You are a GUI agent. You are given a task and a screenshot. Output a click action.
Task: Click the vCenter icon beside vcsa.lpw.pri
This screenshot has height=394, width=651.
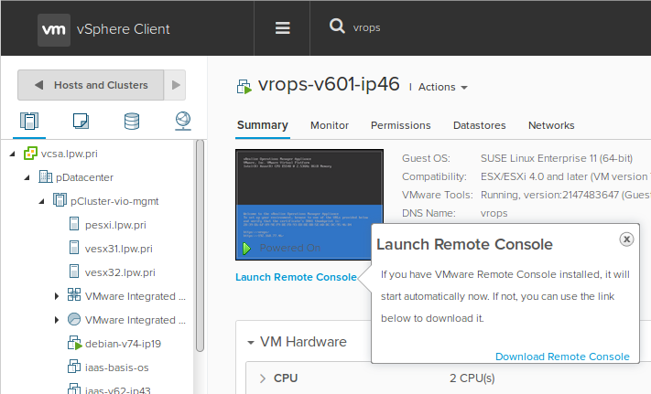[30, 154]
